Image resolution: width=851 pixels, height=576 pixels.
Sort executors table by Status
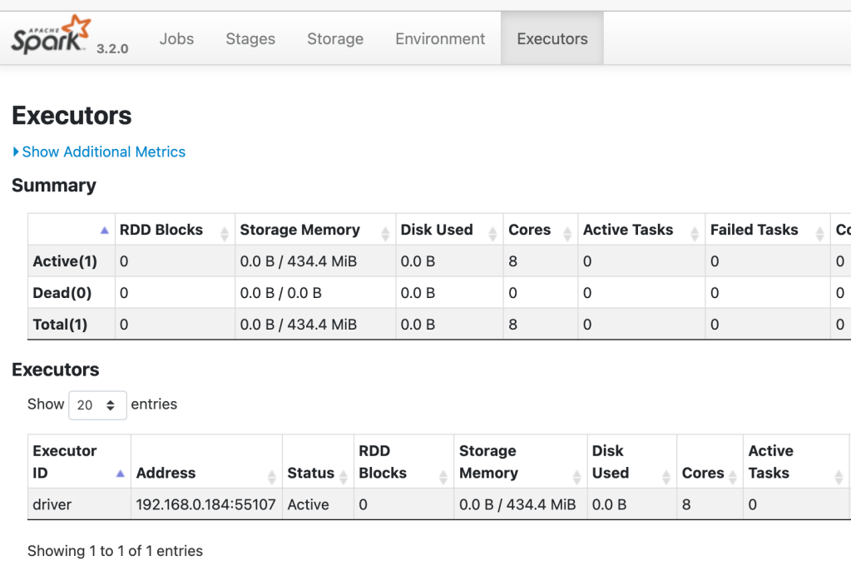click(x=318, y=461)
